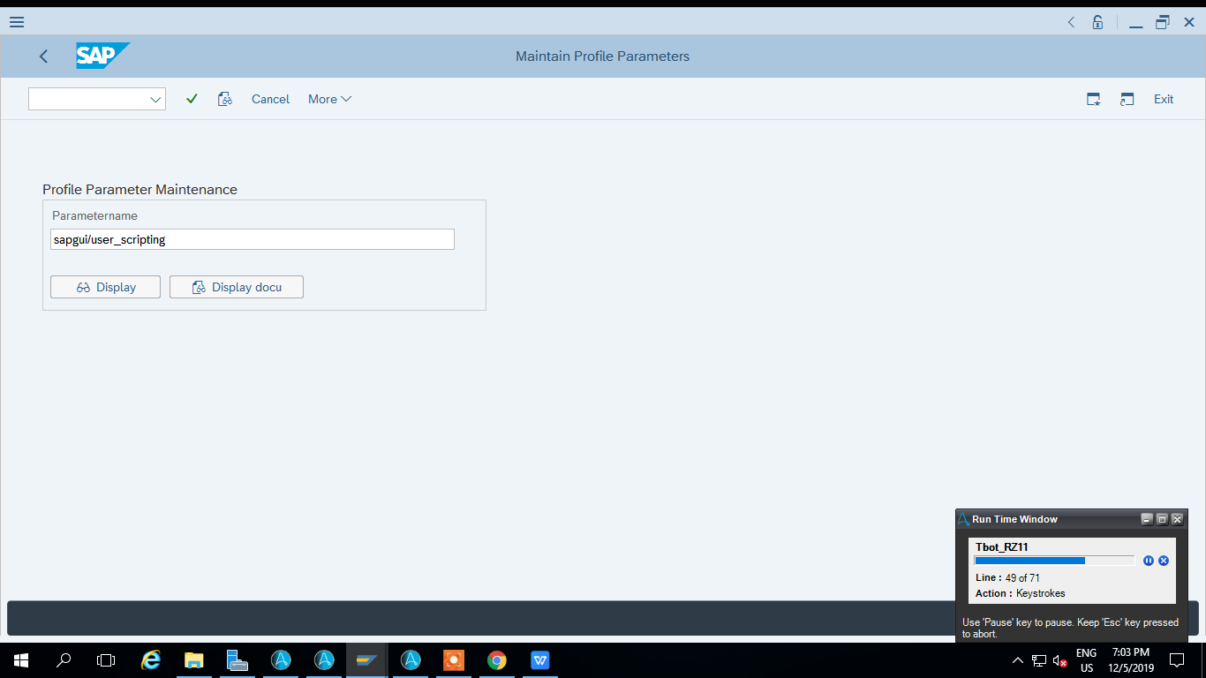Launch Internet Explorer from the taskbar
Image resolution: width=1206 pixels, height=678 pixels.
[x=152, y=660]
